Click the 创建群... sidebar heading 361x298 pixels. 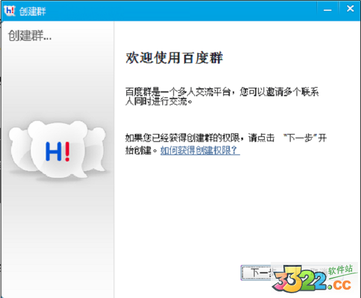coord(29,35)
